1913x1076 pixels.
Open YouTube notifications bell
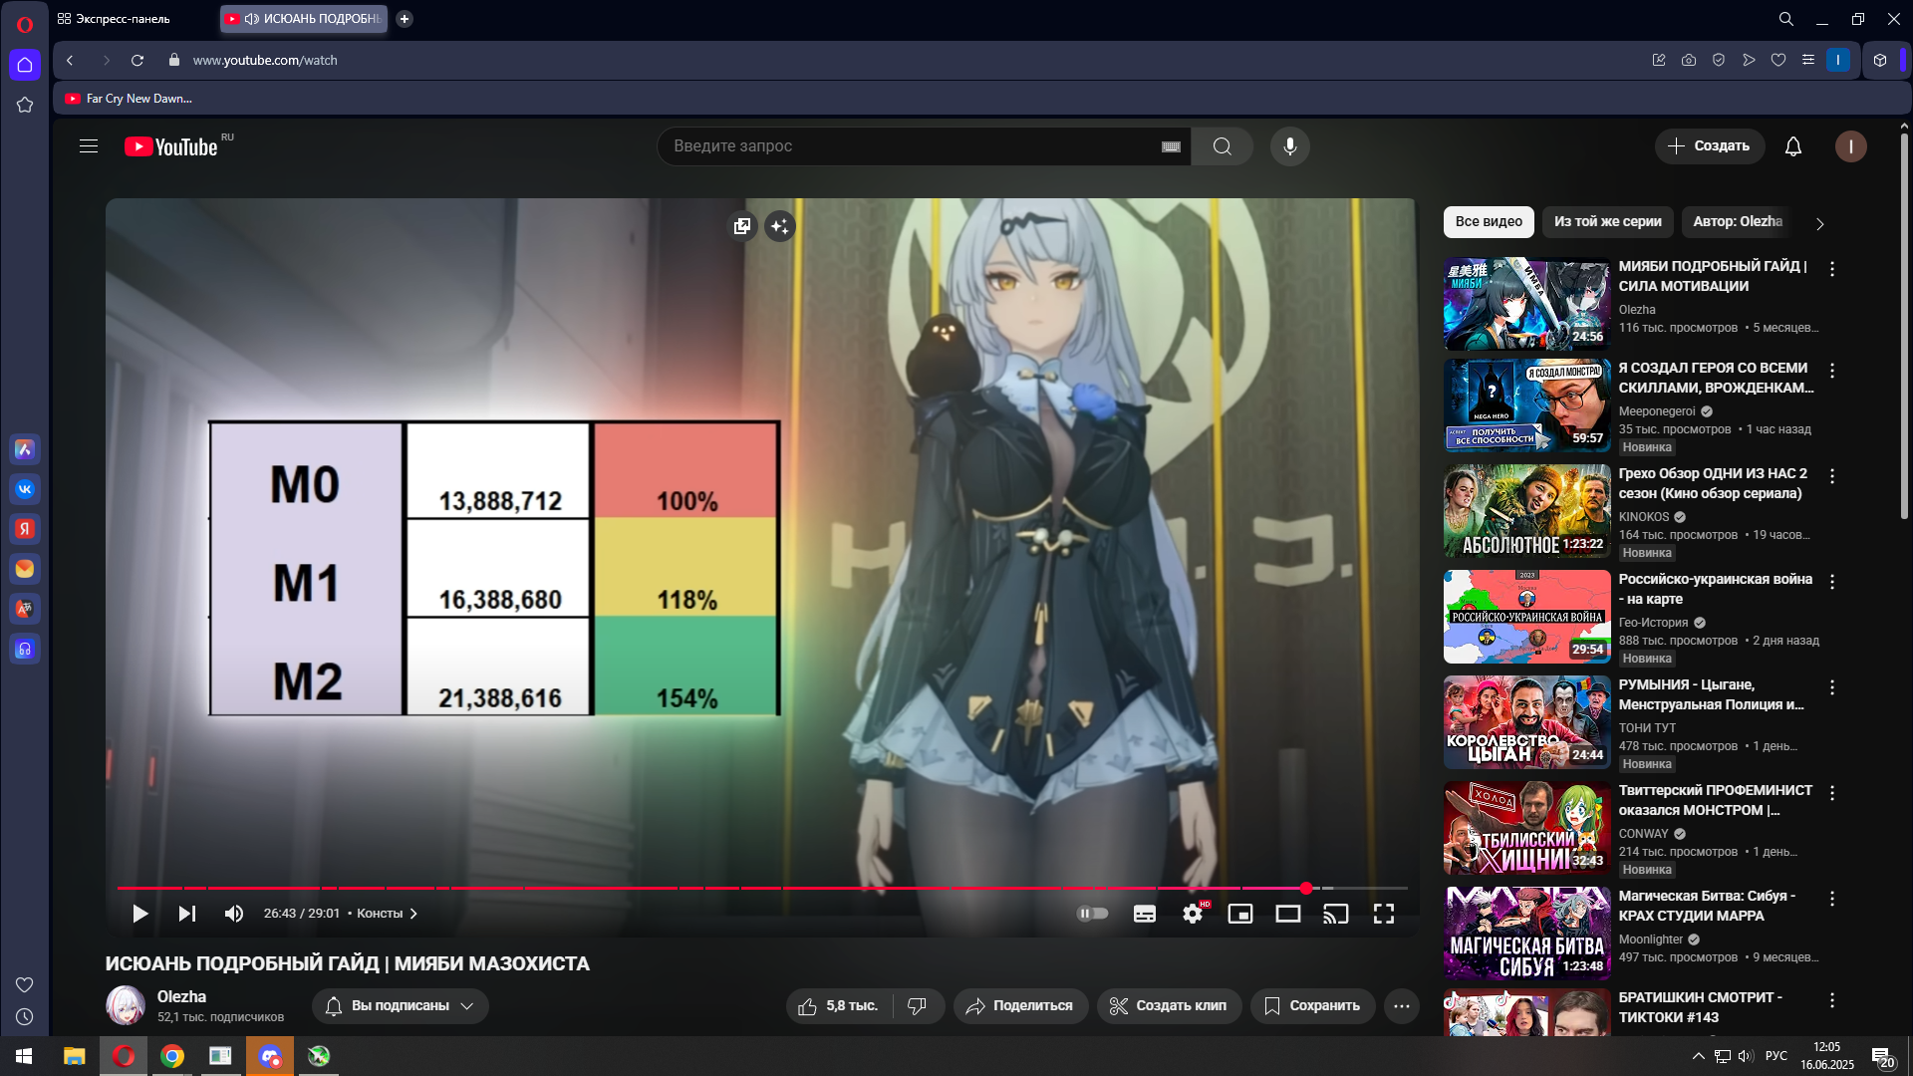pos(1793,146)
